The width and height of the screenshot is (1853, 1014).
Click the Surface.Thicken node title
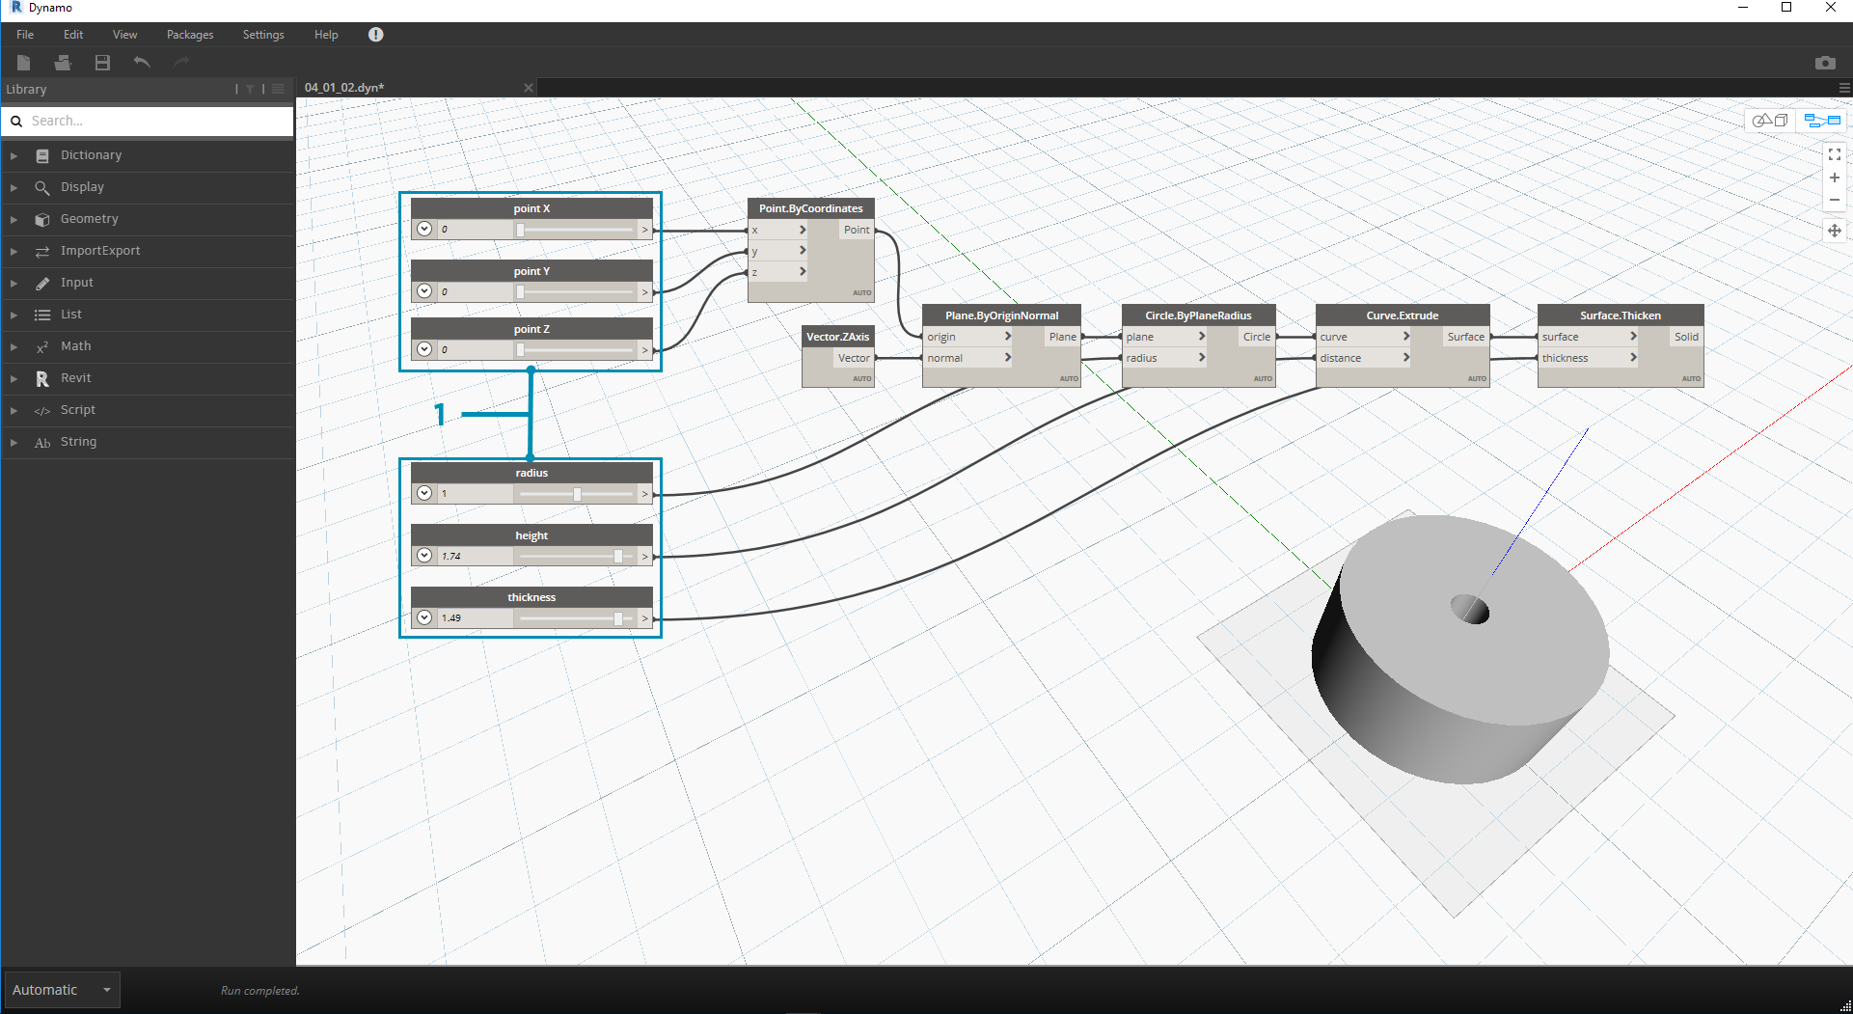(1620, 315)
